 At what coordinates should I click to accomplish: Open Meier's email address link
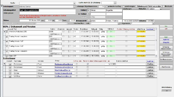click(x=63, y=70)
